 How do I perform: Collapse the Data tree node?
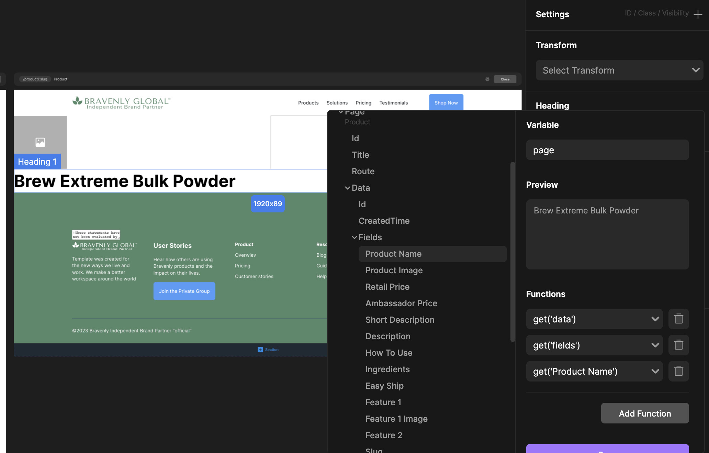pos(348,188)
